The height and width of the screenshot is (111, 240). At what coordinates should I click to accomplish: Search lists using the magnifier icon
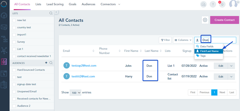[x=51, y=13]
